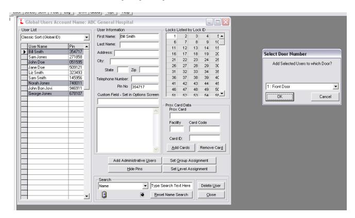Click the City input field

coord(134,62)
